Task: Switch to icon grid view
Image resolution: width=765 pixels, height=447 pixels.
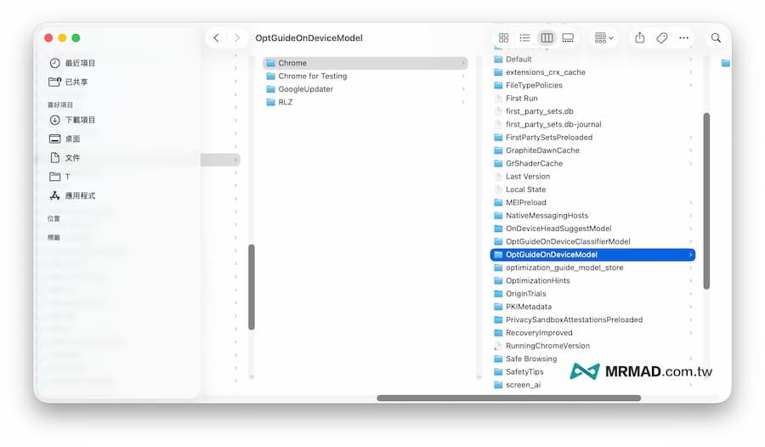Action: click(503, 37)
